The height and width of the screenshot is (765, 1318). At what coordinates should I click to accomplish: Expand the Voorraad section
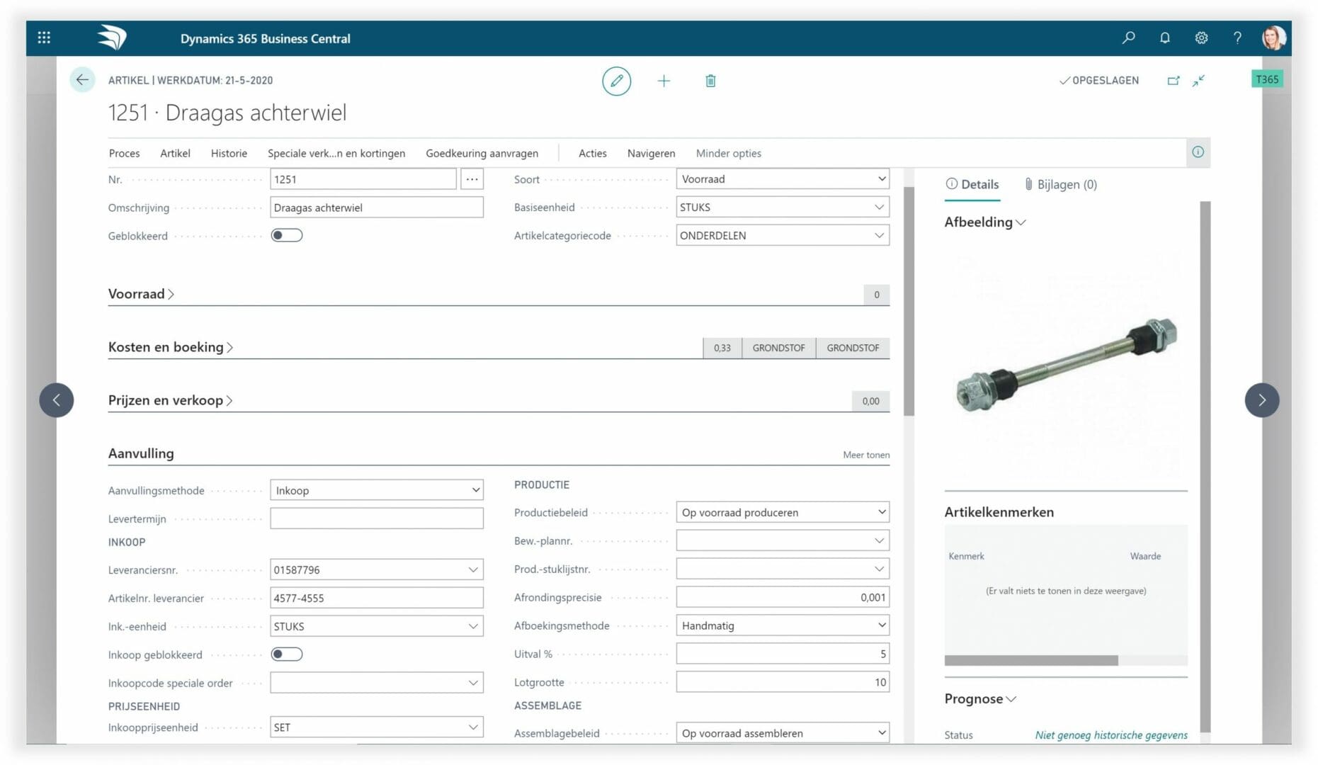coord(141,293)
